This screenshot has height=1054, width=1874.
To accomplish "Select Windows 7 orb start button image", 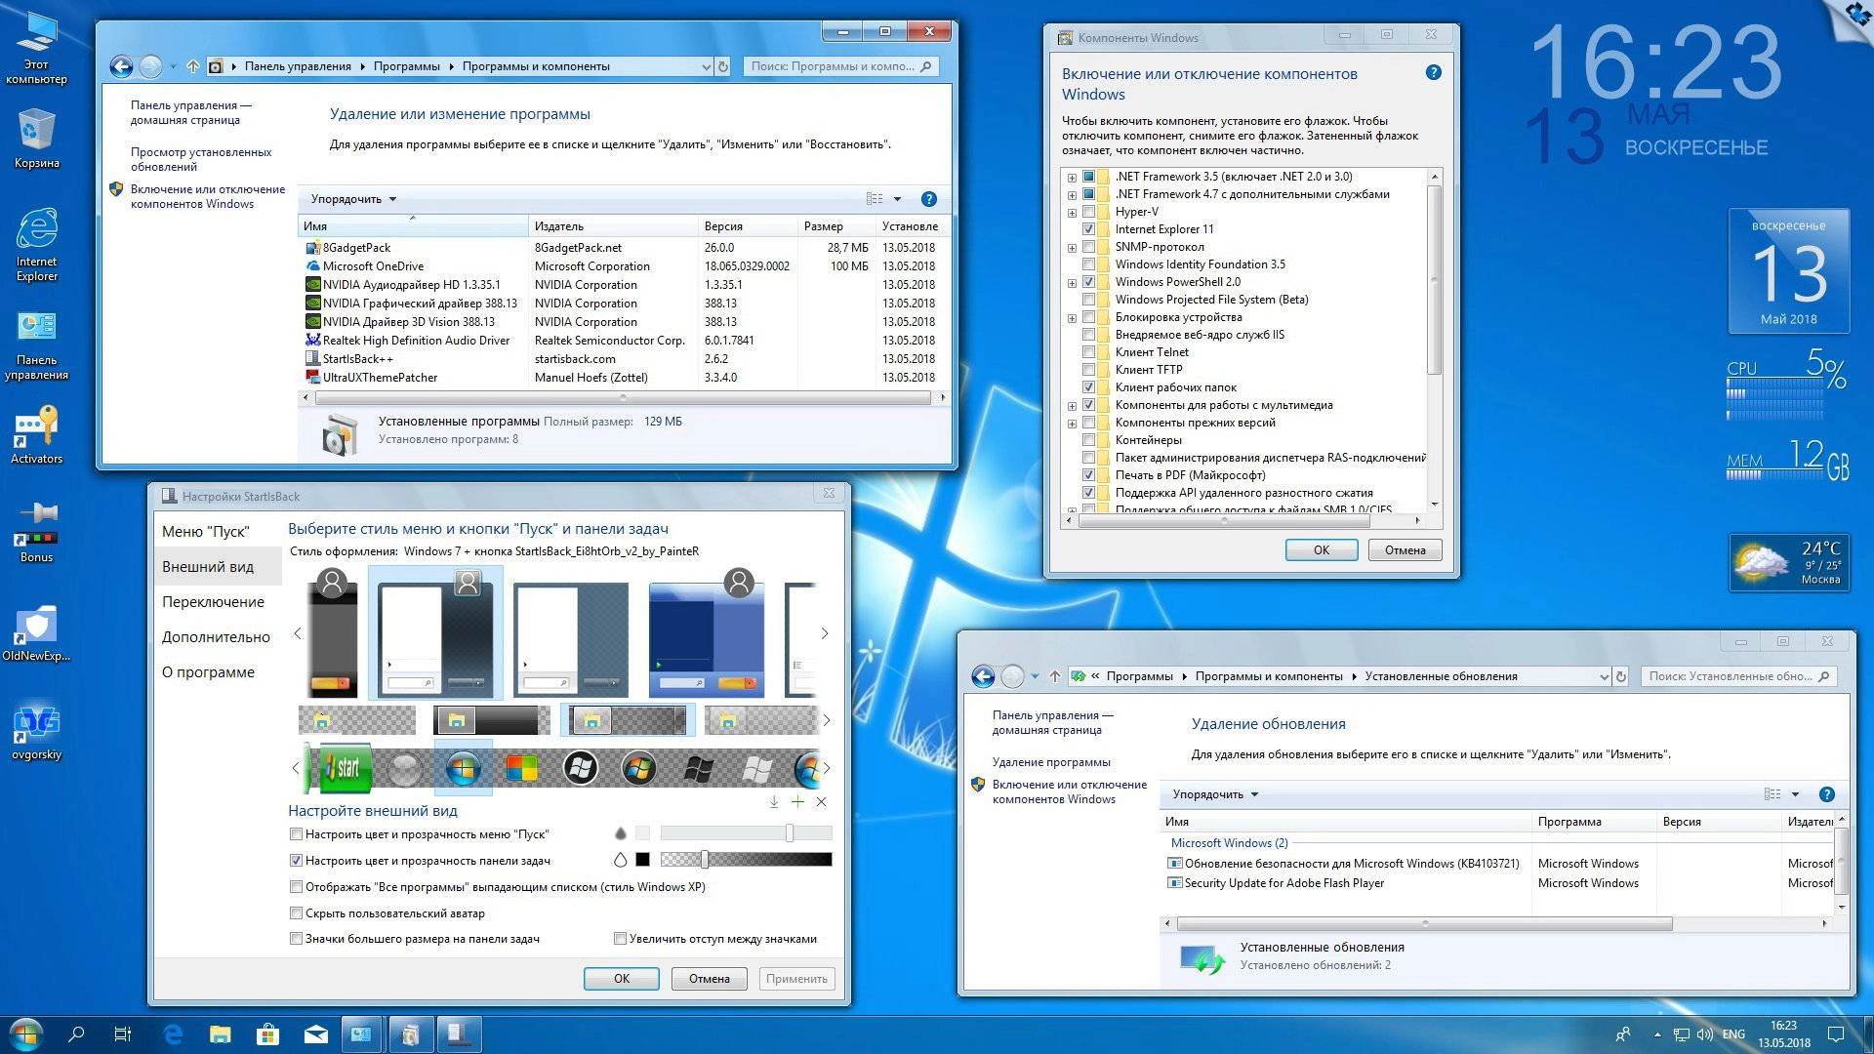I will click(463, 769).
